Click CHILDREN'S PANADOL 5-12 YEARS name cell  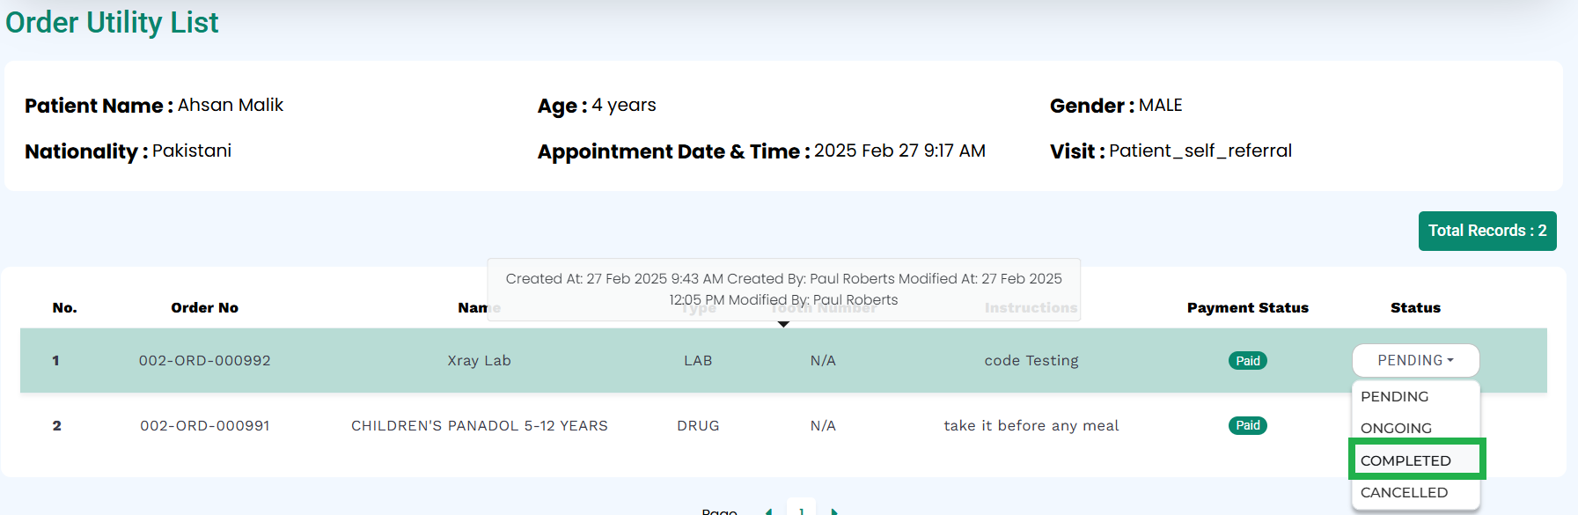pos(480,425)
